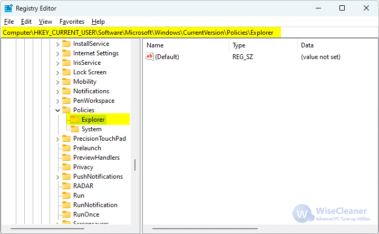This screenshot has width=379, height=234.
Task: Select the RunOnce tree label
Action: coord(86,214)
